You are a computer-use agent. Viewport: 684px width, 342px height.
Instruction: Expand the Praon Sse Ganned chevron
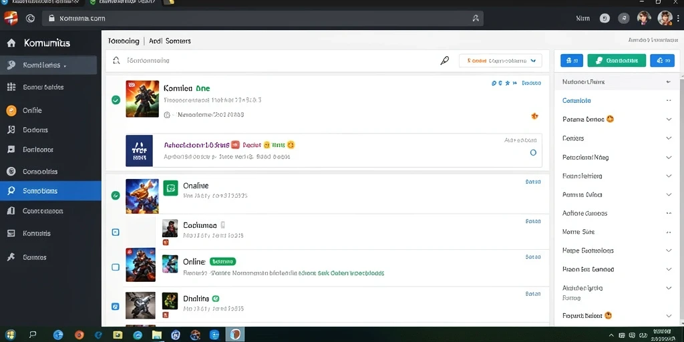pos(669,270)
